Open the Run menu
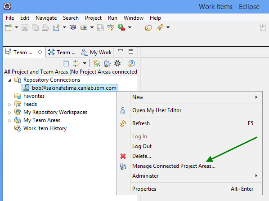This screenshot has width=269, height=201. pos(112,18)
